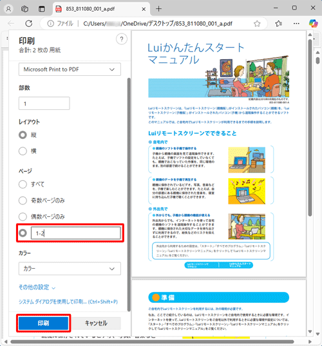This screenshot has height=346, width=322.
Task: Expand other settings (その他の設定)
Action: (37, 287)
